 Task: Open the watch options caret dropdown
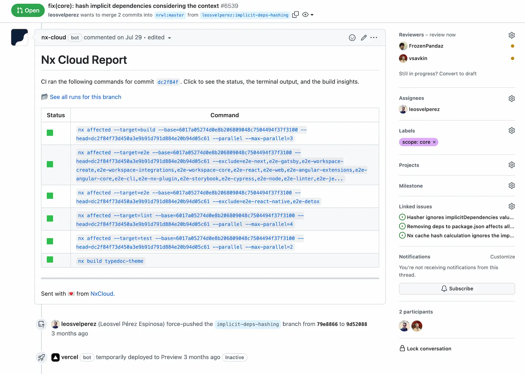click(312, 14)
